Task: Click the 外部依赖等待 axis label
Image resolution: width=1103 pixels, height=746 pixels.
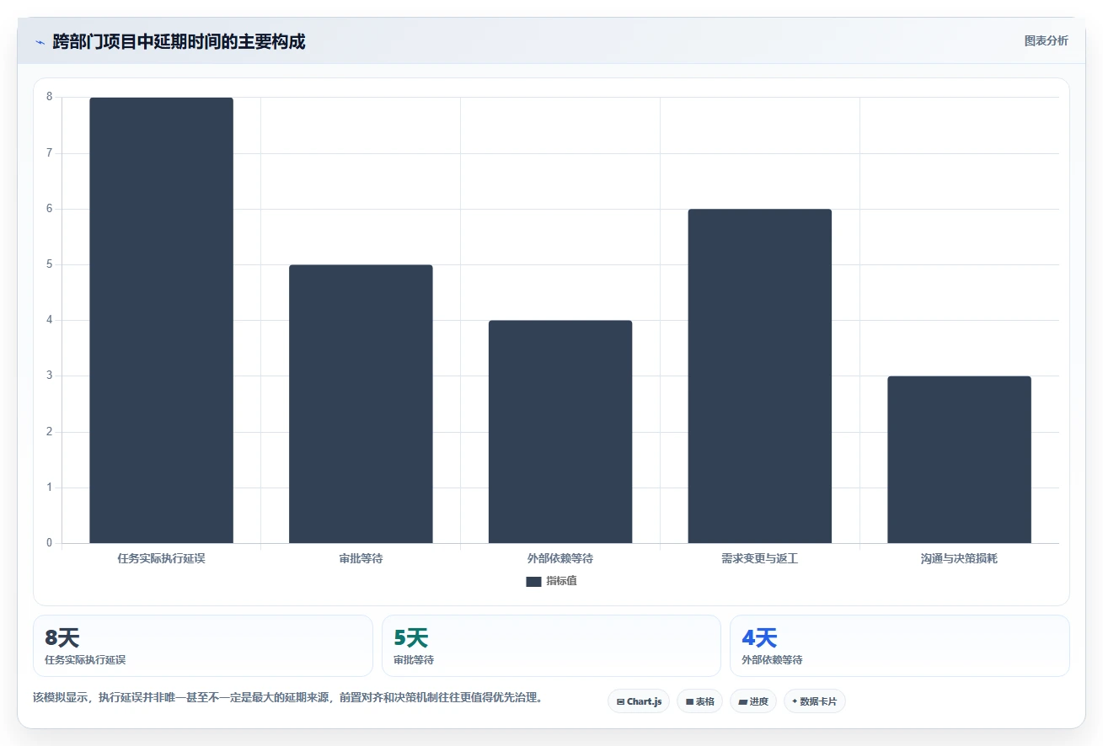Action: pos(560,558)
